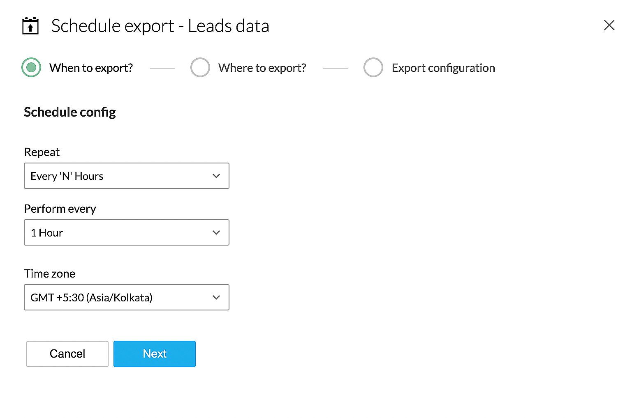Click the Time zone chevron arrow

(216, 298)
